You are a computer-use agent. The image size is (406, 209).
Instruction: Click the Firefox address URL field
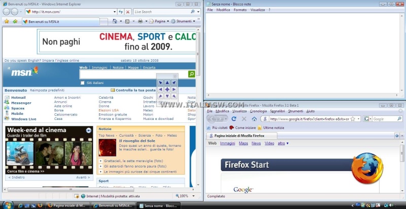tap(310, 119)
